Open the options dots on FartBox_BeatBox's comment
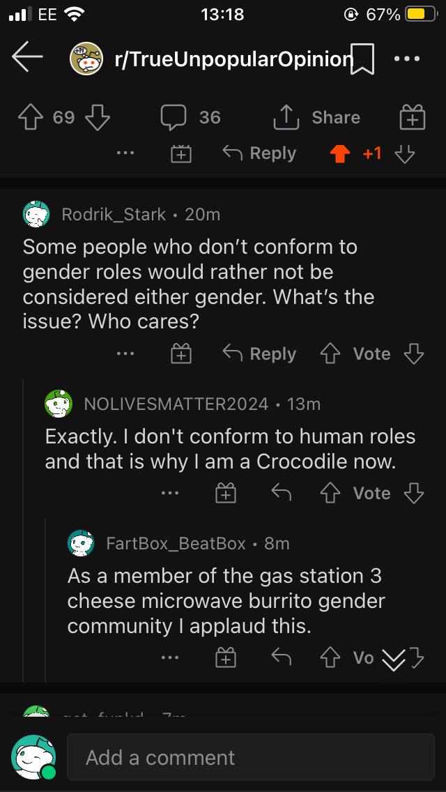The image size is (446, 792). pyautogui.click(x=169, y=657)
